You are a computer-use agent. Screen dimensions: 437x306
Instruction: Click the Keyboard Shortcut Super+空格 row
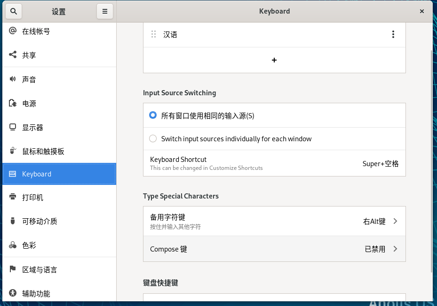[x=274, y=163]
